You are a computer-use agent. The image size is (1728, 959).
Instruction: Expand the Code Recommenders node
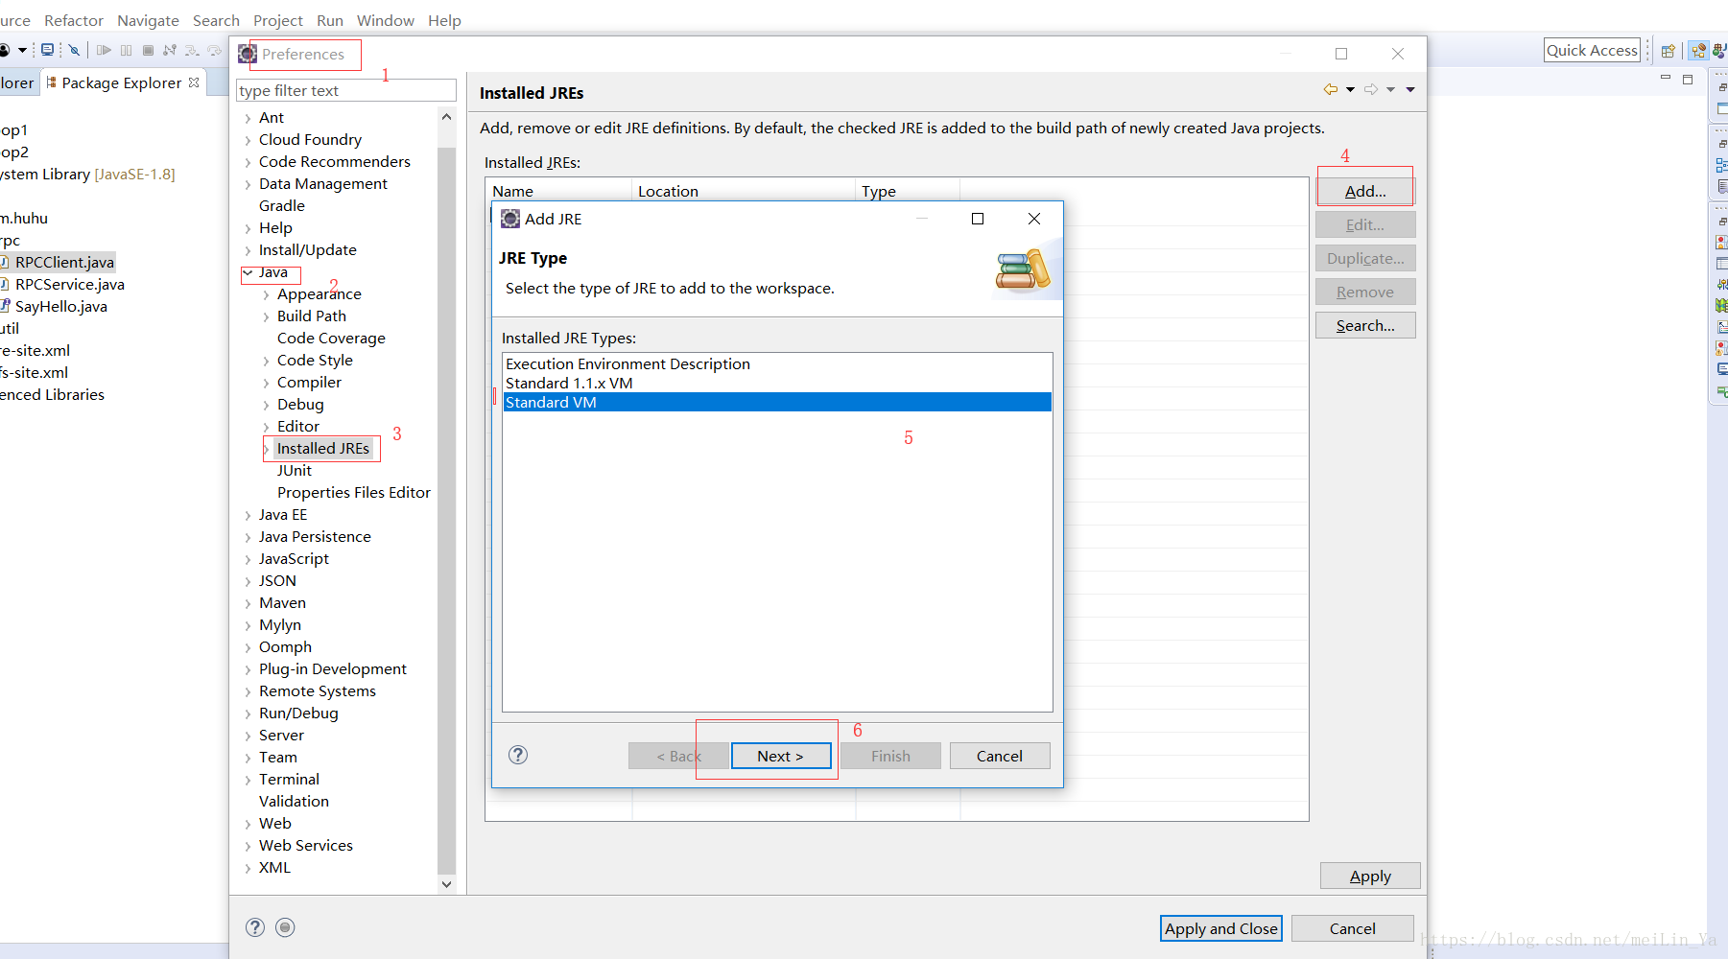point(248,162)
